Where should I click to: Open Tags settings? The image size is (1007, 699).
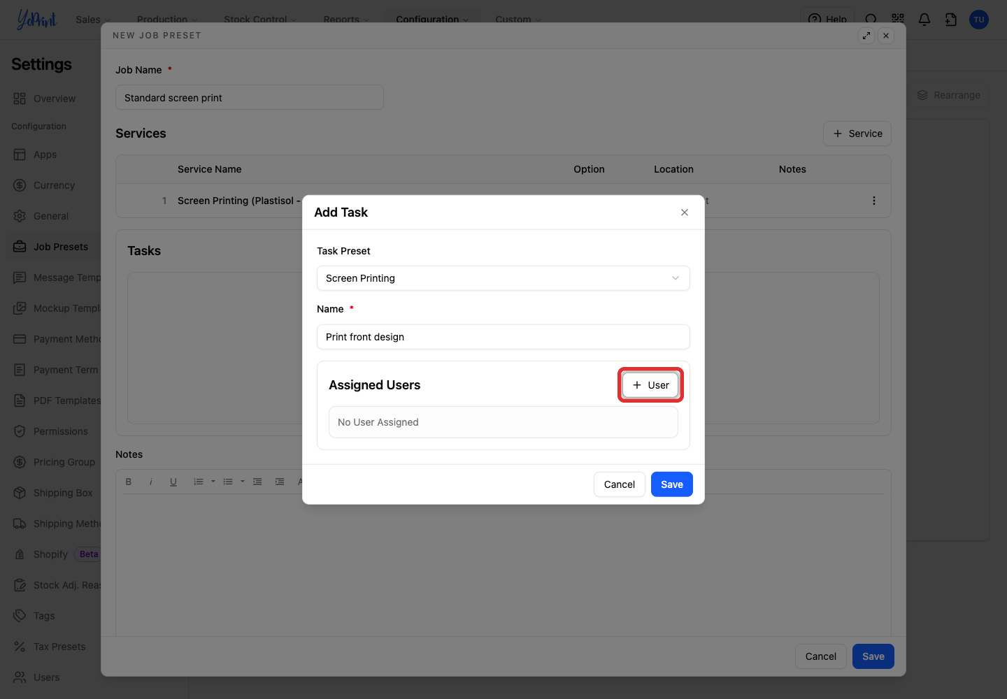click(x=43, y=616)
